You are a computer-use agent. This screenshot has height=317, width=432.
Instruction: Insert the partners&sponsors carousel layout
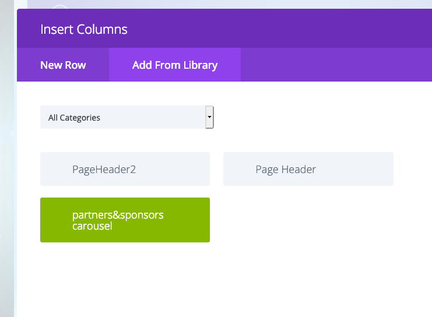click(x=125, y=220)
